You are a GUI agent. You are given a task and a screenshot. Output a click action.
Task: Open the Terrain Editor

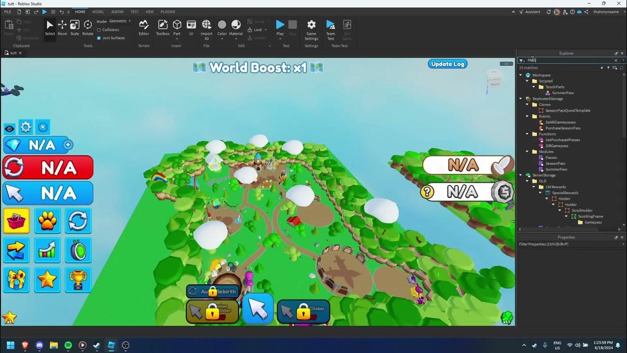[x=144, y=28]
